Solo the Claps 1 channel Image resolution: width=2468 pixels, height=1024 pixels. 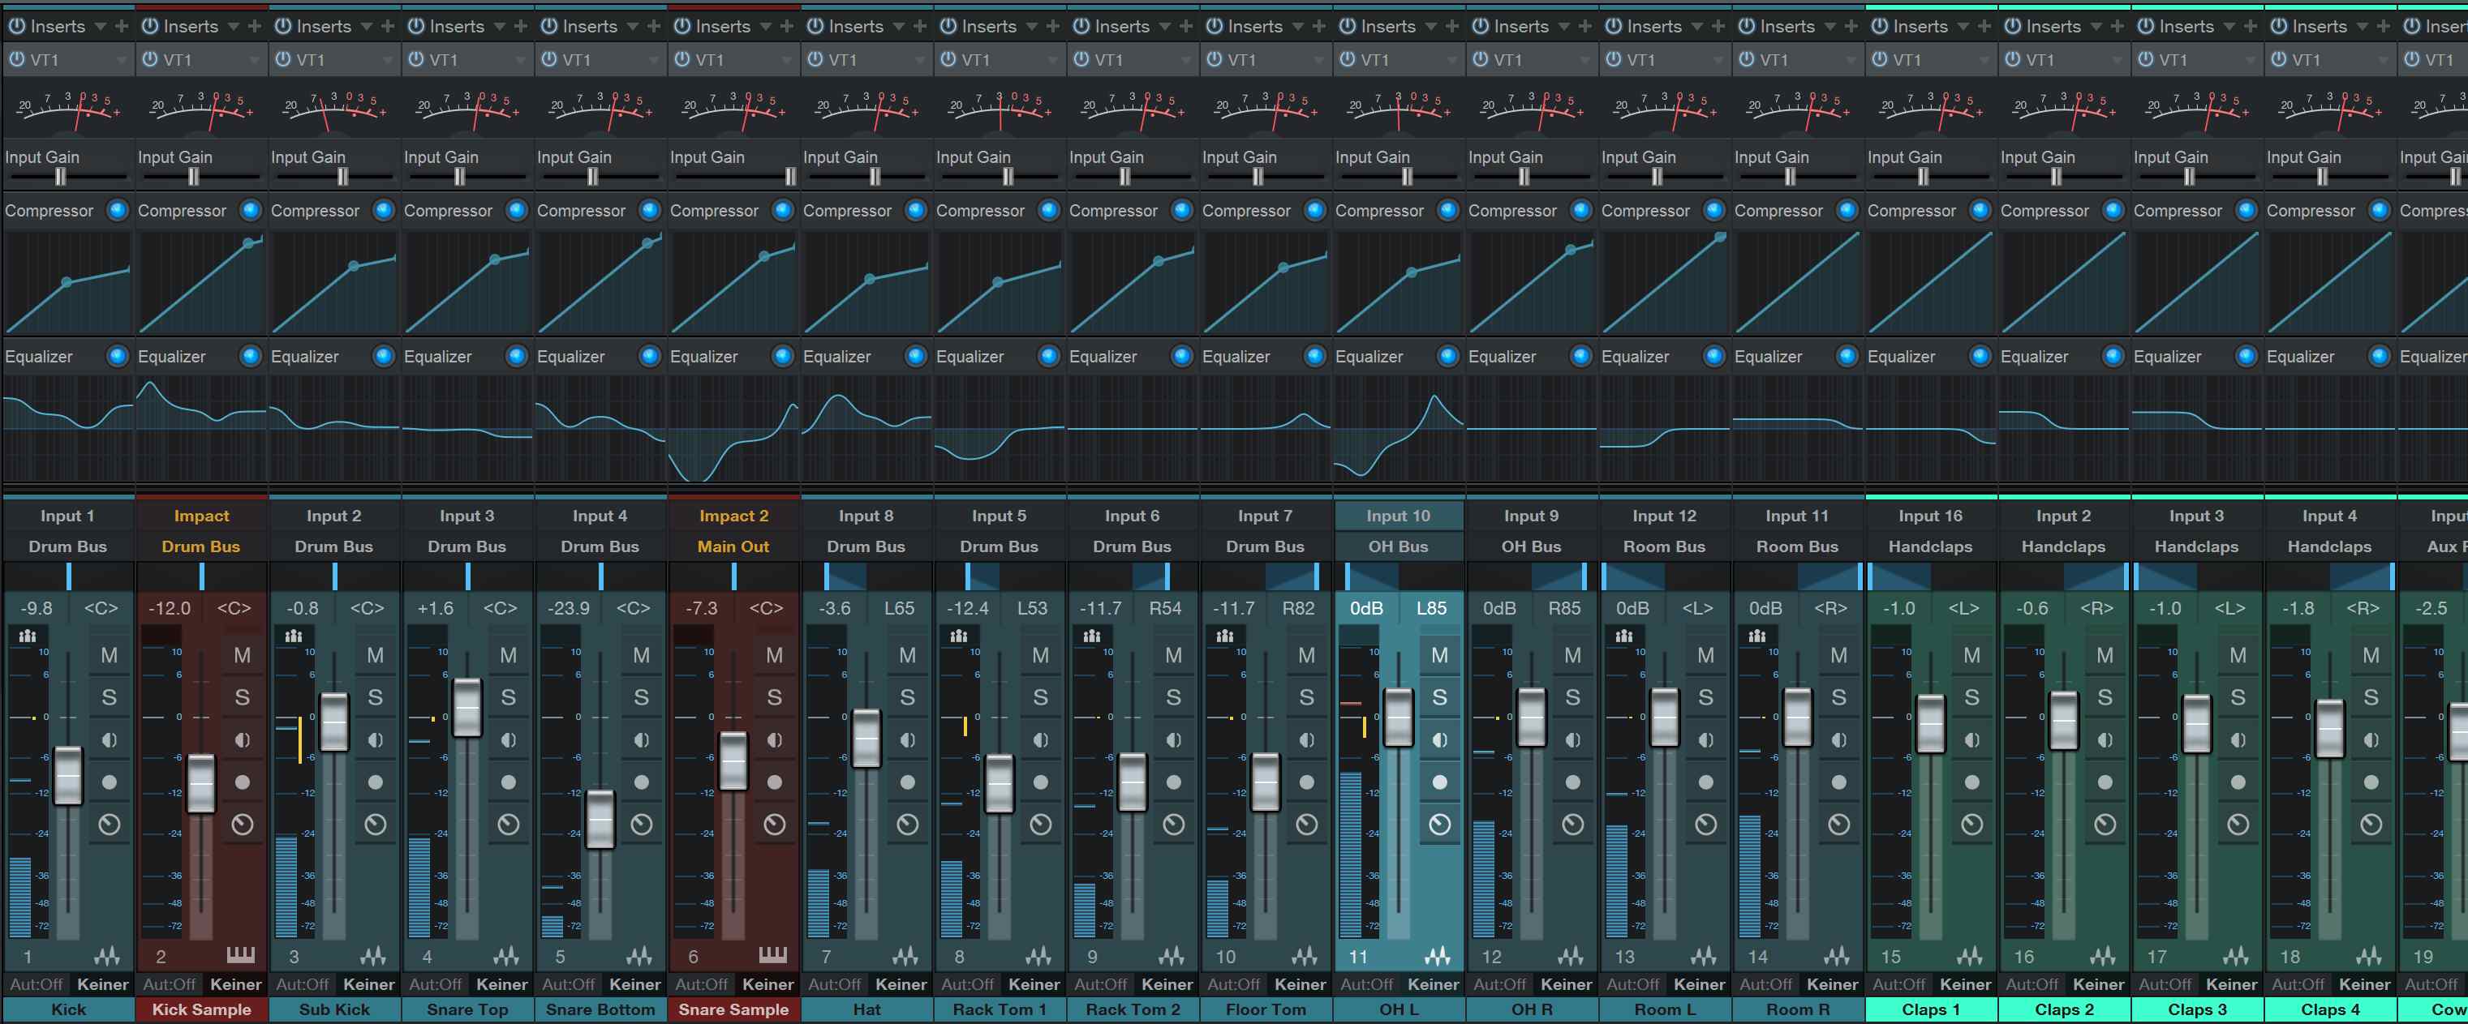coord(1971,697)
